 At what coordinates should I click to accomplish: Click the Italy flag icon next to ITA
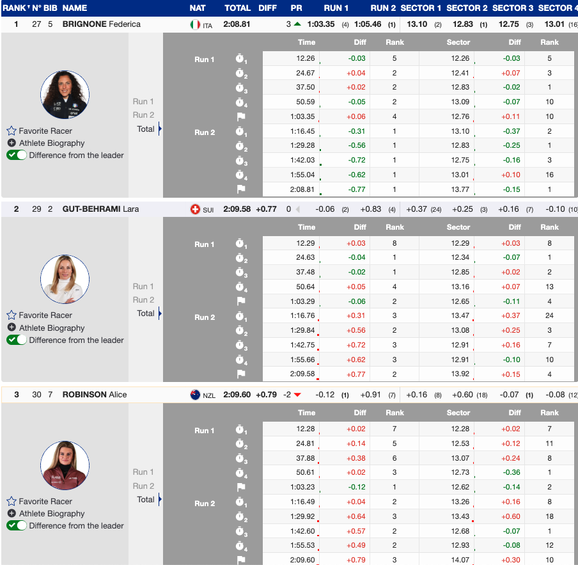coord(195,24)
